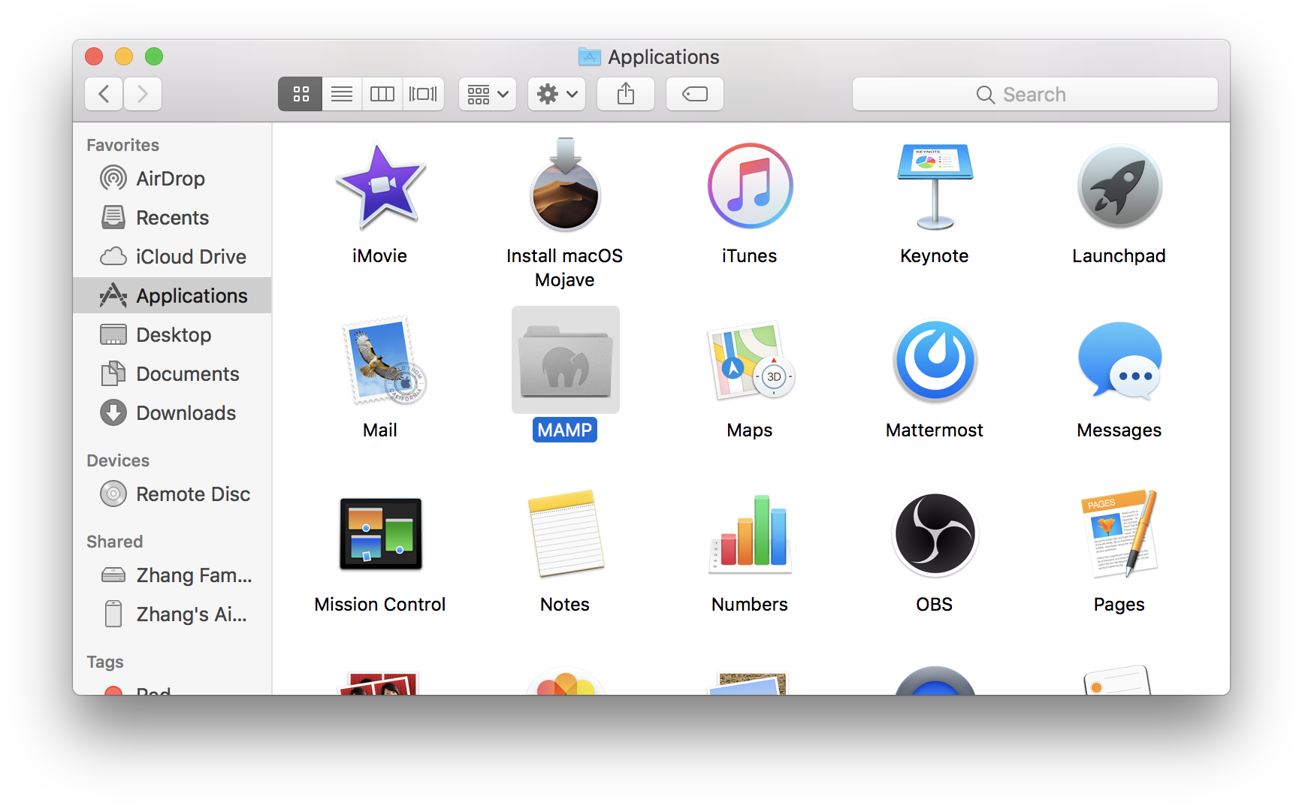Click the Mission Control label text
This screenshot has height=806, width=1302.
(380, 604)
